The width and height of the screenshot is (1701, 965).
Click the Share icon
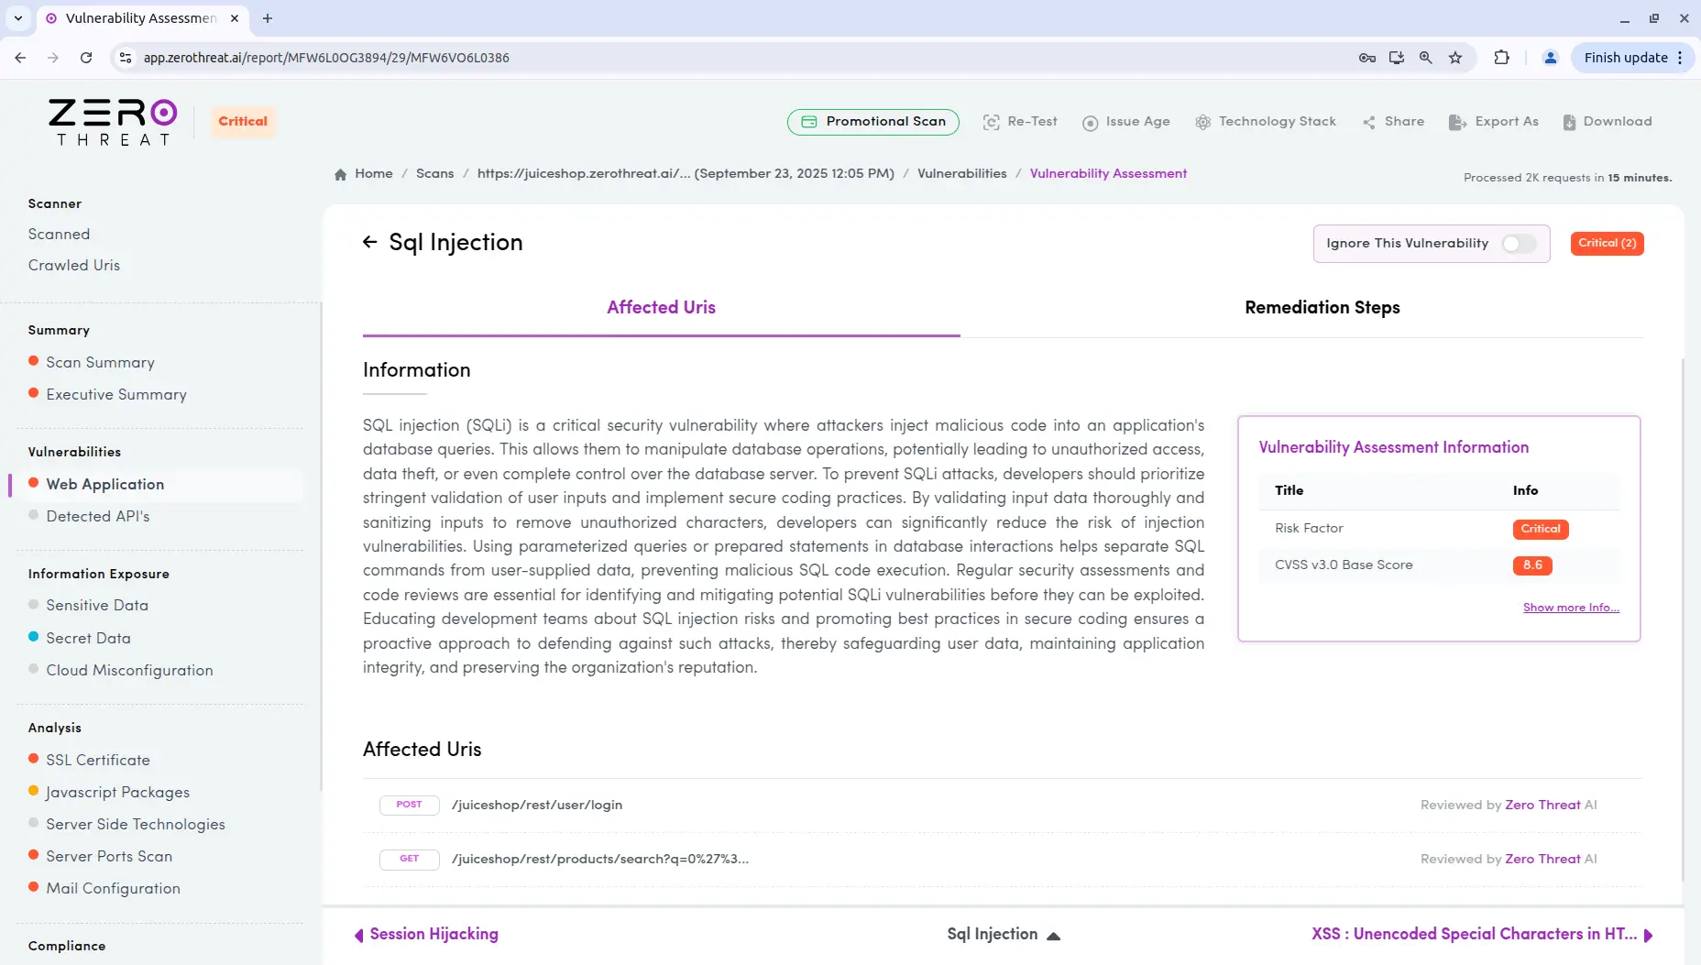pyautogui.click(x=1369, y=122)
